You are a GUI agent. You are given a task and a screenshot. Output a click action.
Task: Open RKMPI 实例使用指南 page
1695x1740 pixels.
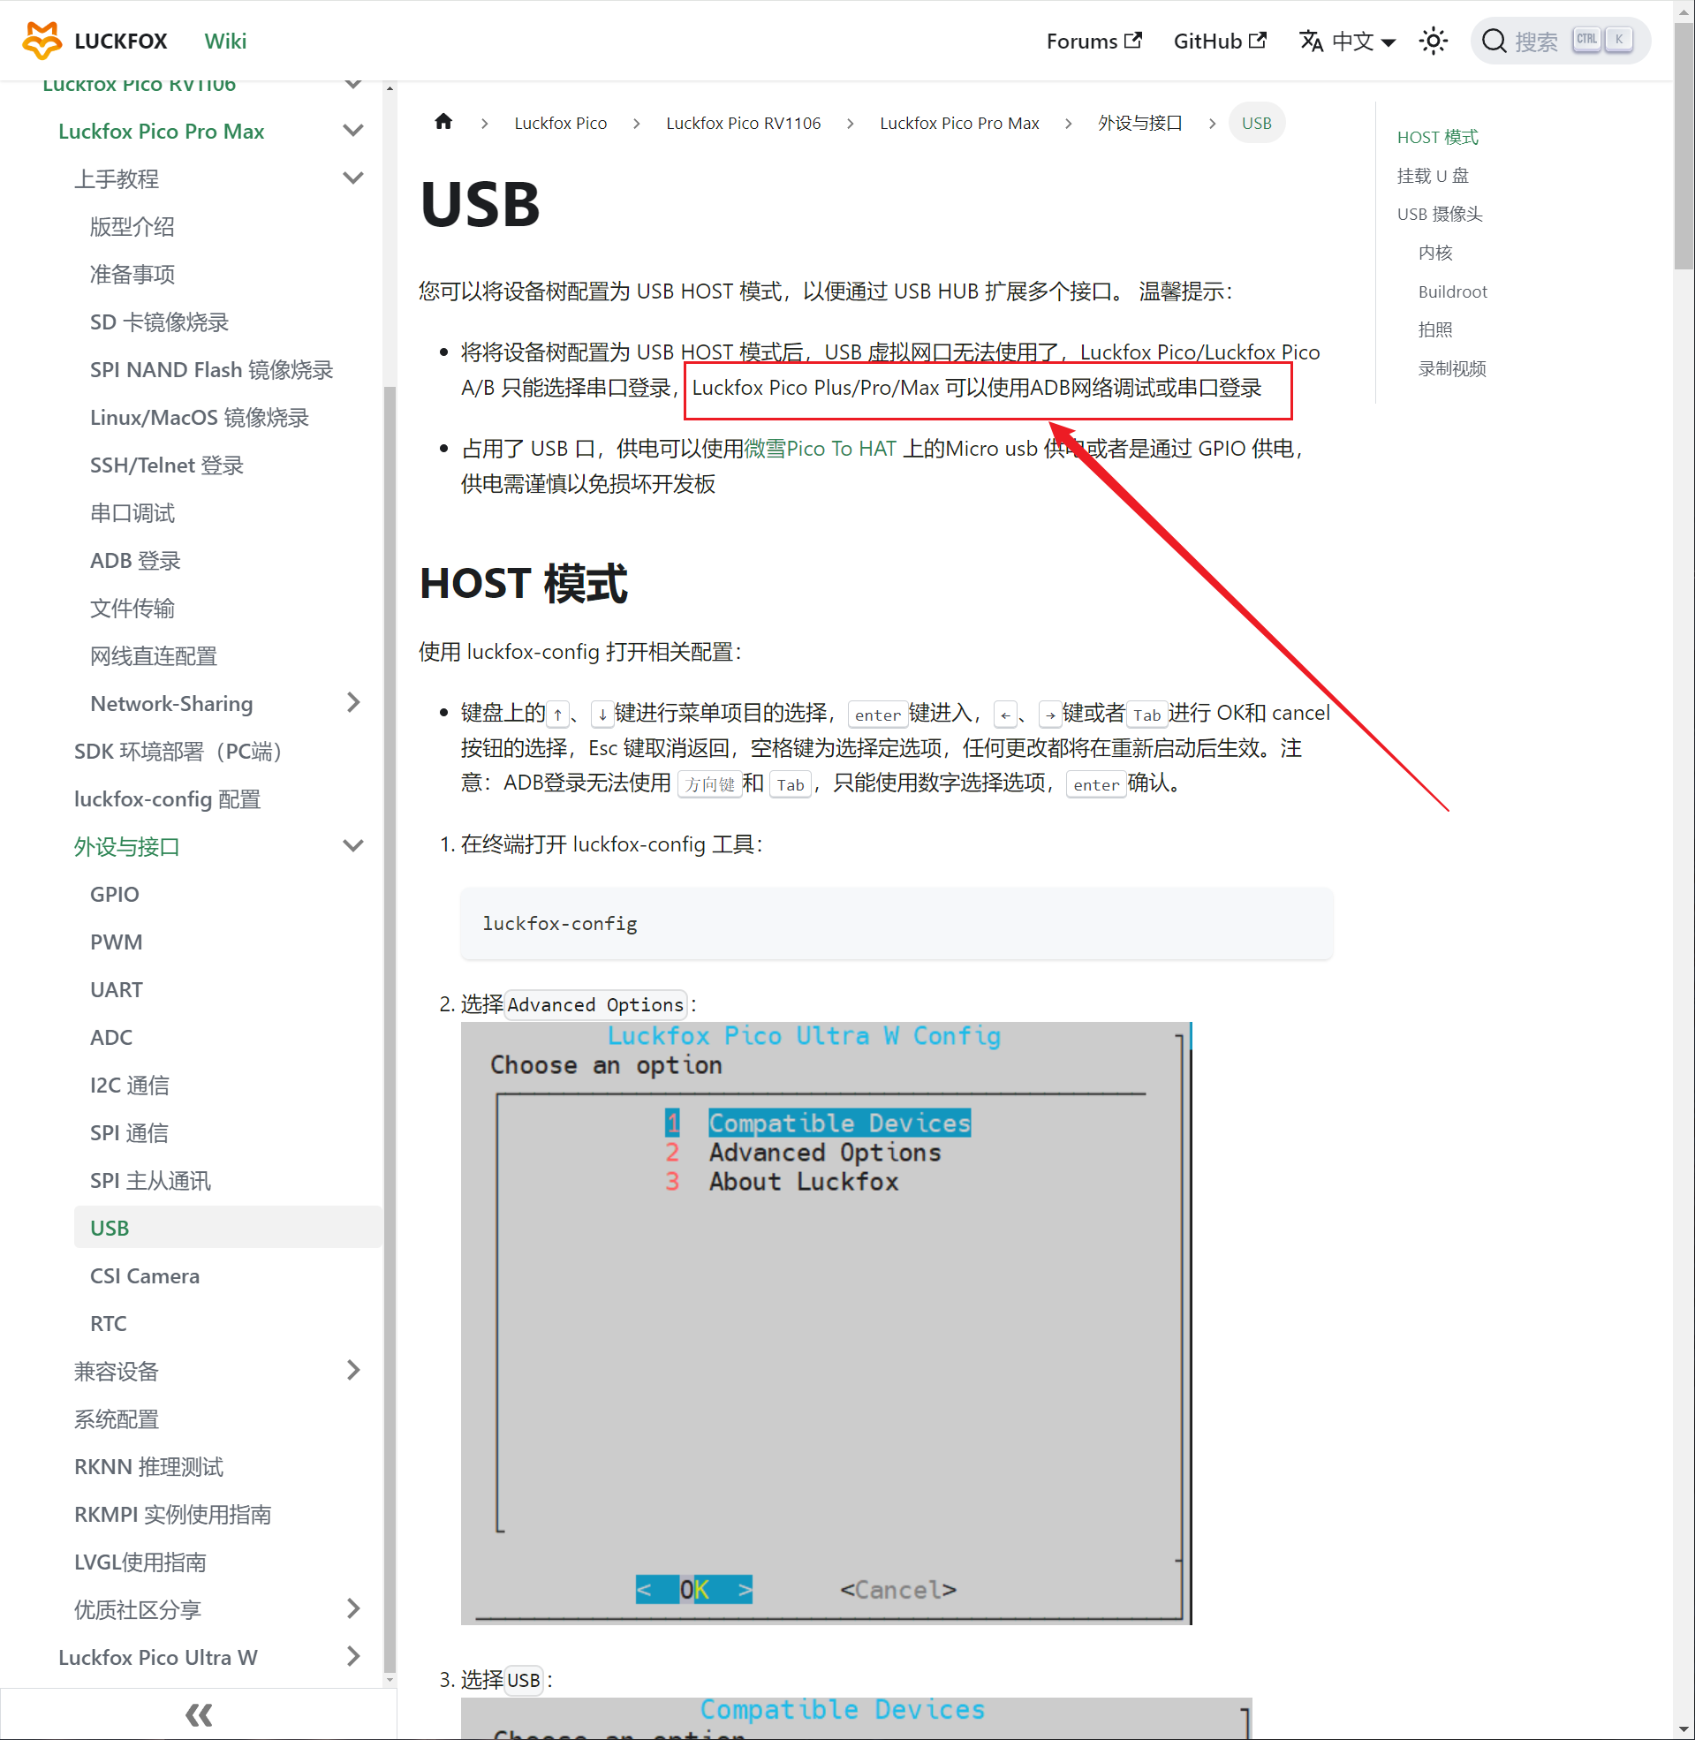tap(173, 1514)
